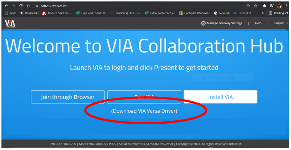
Task: Open the Tanner Forum bookmark
Action: (57, 13)
